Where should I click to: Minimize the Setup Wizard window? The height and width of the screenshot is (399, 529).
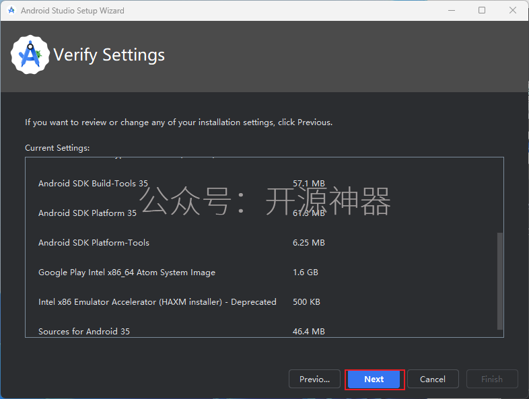point(452,11)
